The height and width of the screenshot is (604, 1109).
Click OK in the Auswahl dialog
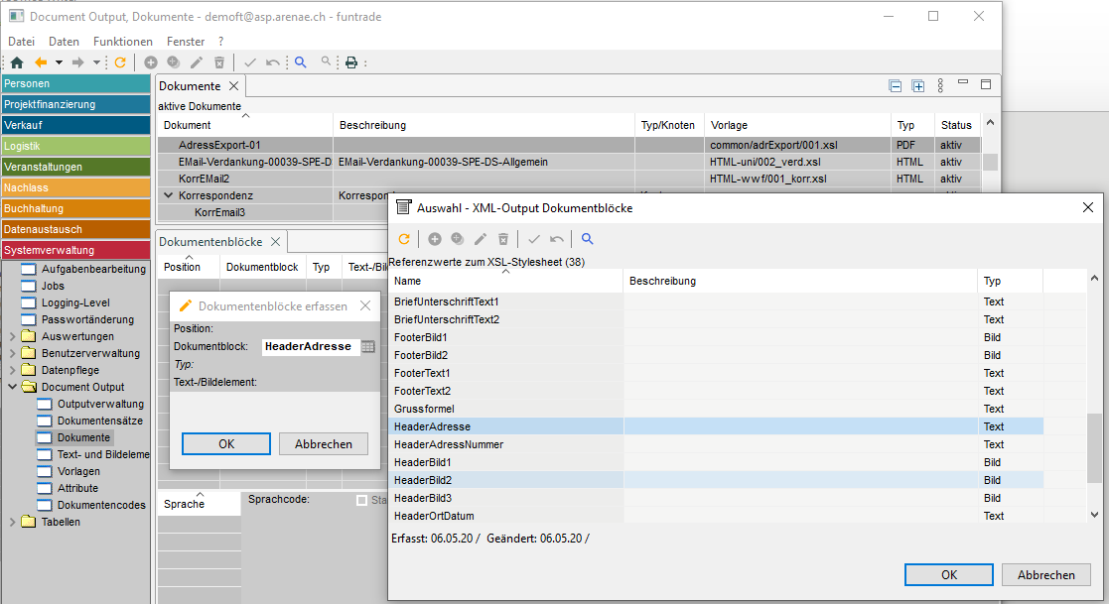(948, 574)
